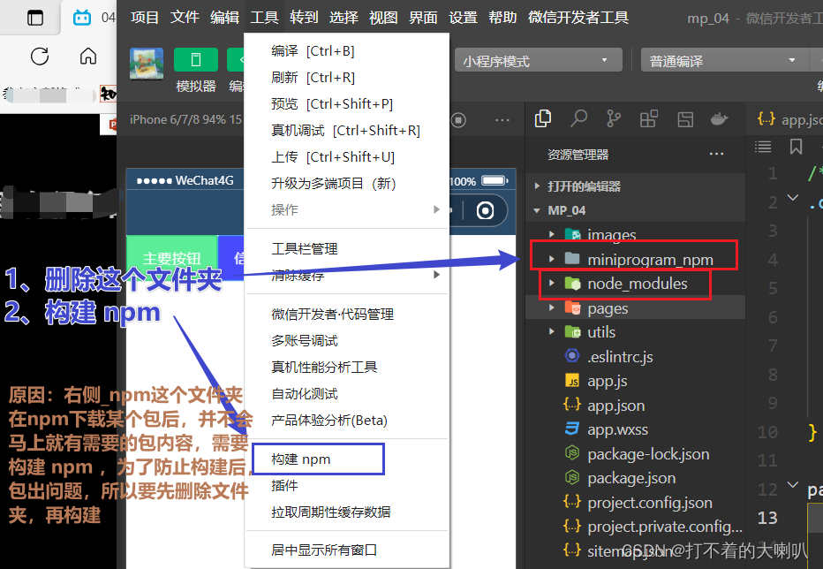Open the 设置 menu
Image resolution: width=823 pixels, height=569 pixels.
463,18
